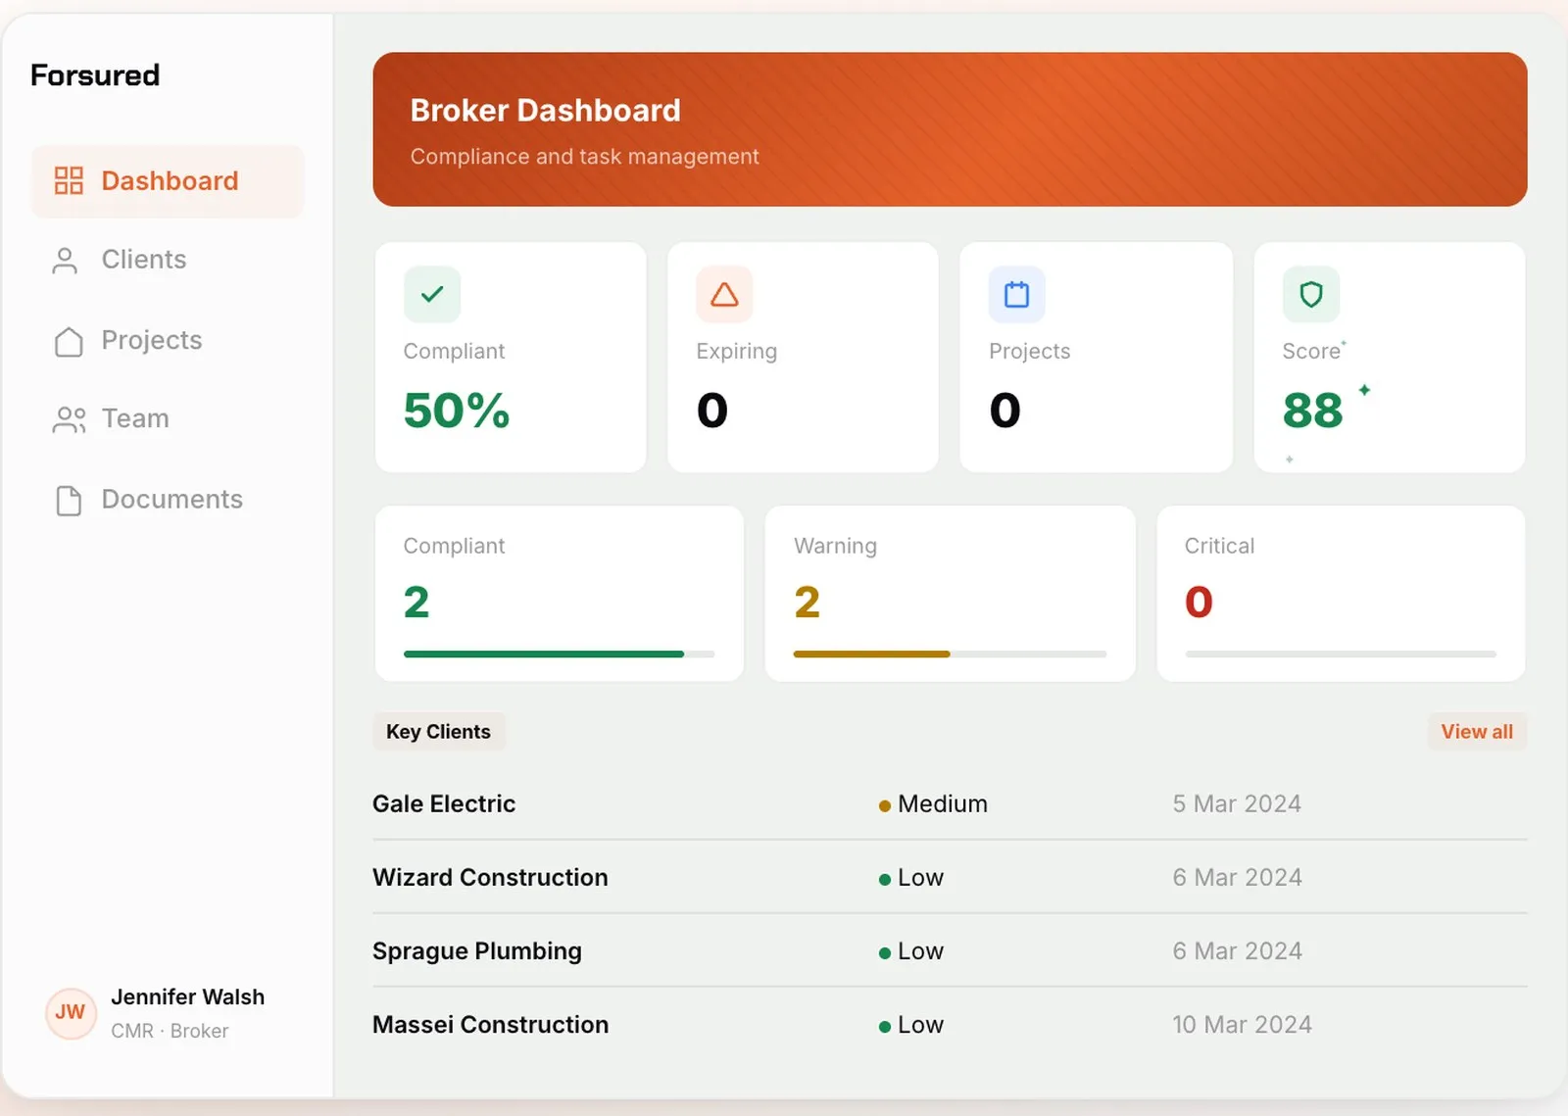Click the Expiring count 0
Viewport: 1568px width, 1116px height.
click(x=712, y=410)
